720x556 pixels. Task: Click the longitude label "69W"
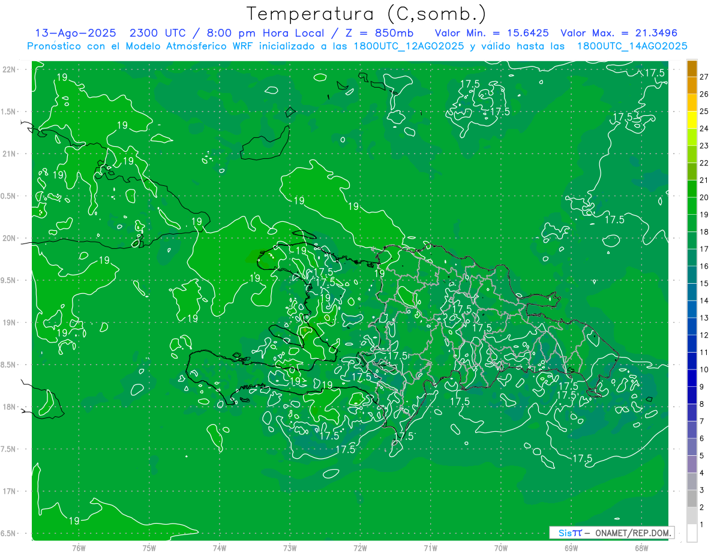tap(571, 548)
